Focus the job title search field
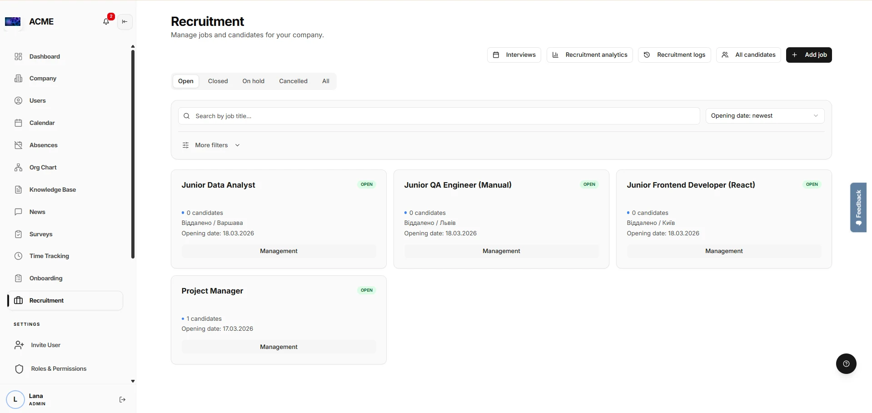This screenshot has width=872, height=413. (x=439, y=116)
